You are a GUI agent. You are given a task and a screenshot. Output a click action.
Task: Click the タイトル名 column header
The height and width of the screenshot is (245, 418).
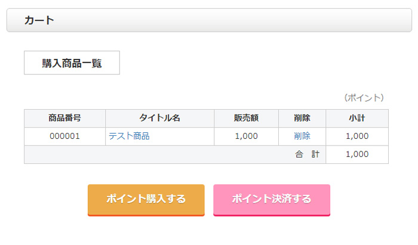tap(159, 118)
